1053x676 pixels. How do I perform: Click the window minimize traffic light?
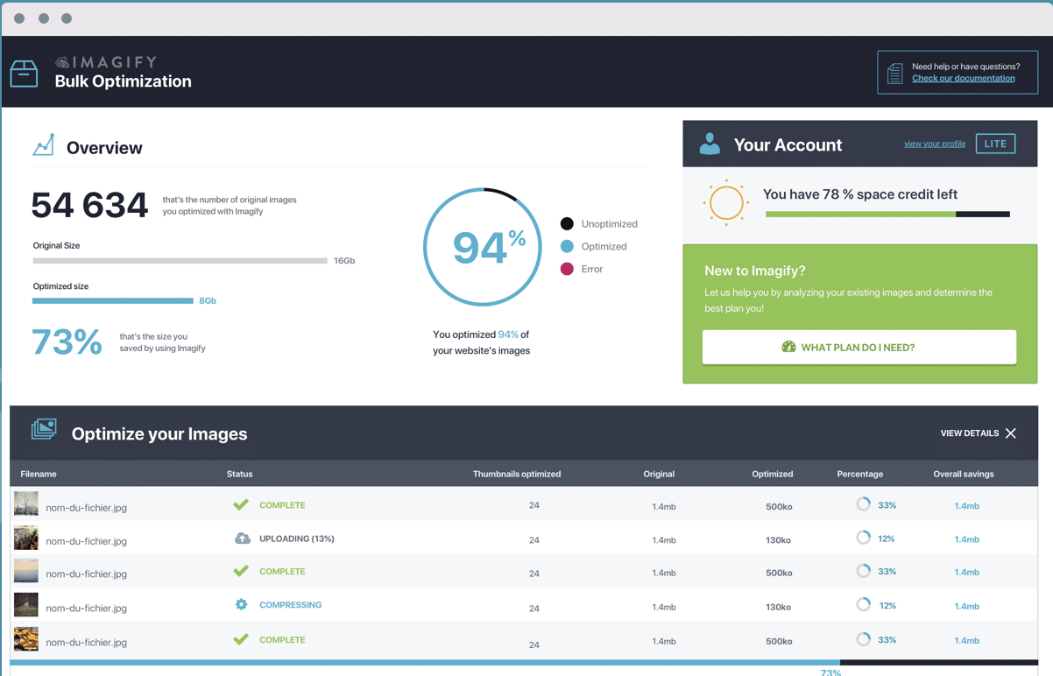tap(43, 18)
